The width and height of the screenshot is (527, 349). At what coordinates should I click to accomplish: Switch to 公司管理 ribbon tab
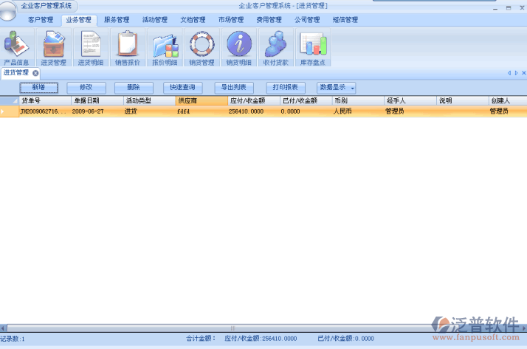tap(307, 20)
